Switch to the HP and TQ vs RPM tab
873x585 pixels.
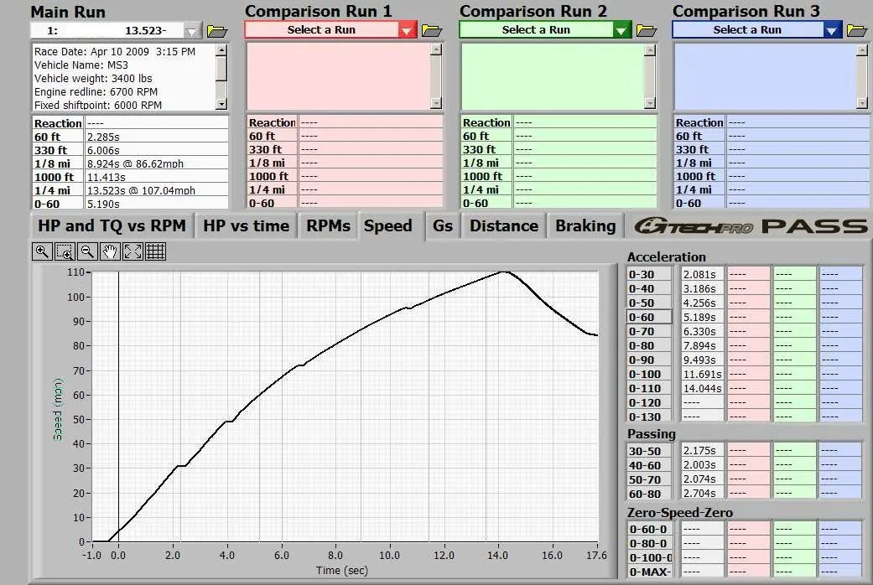(x=112, y=226)
